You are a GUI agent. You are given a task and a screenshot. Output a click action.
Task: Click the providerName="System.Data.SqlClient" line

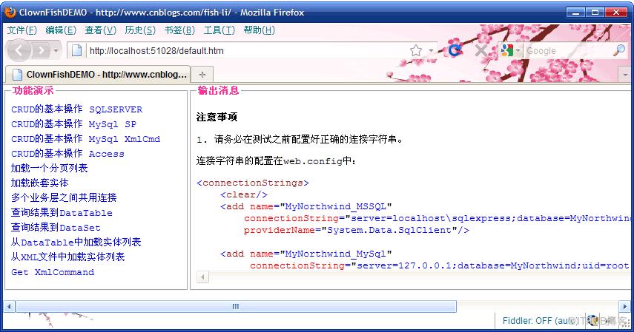pyautogui.click(x=356, y=231)
